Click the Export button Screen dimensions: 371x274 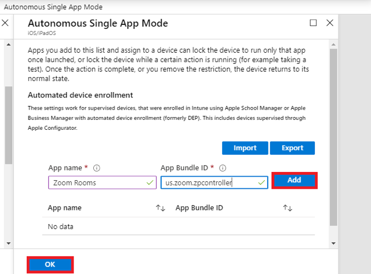[292, 148]
